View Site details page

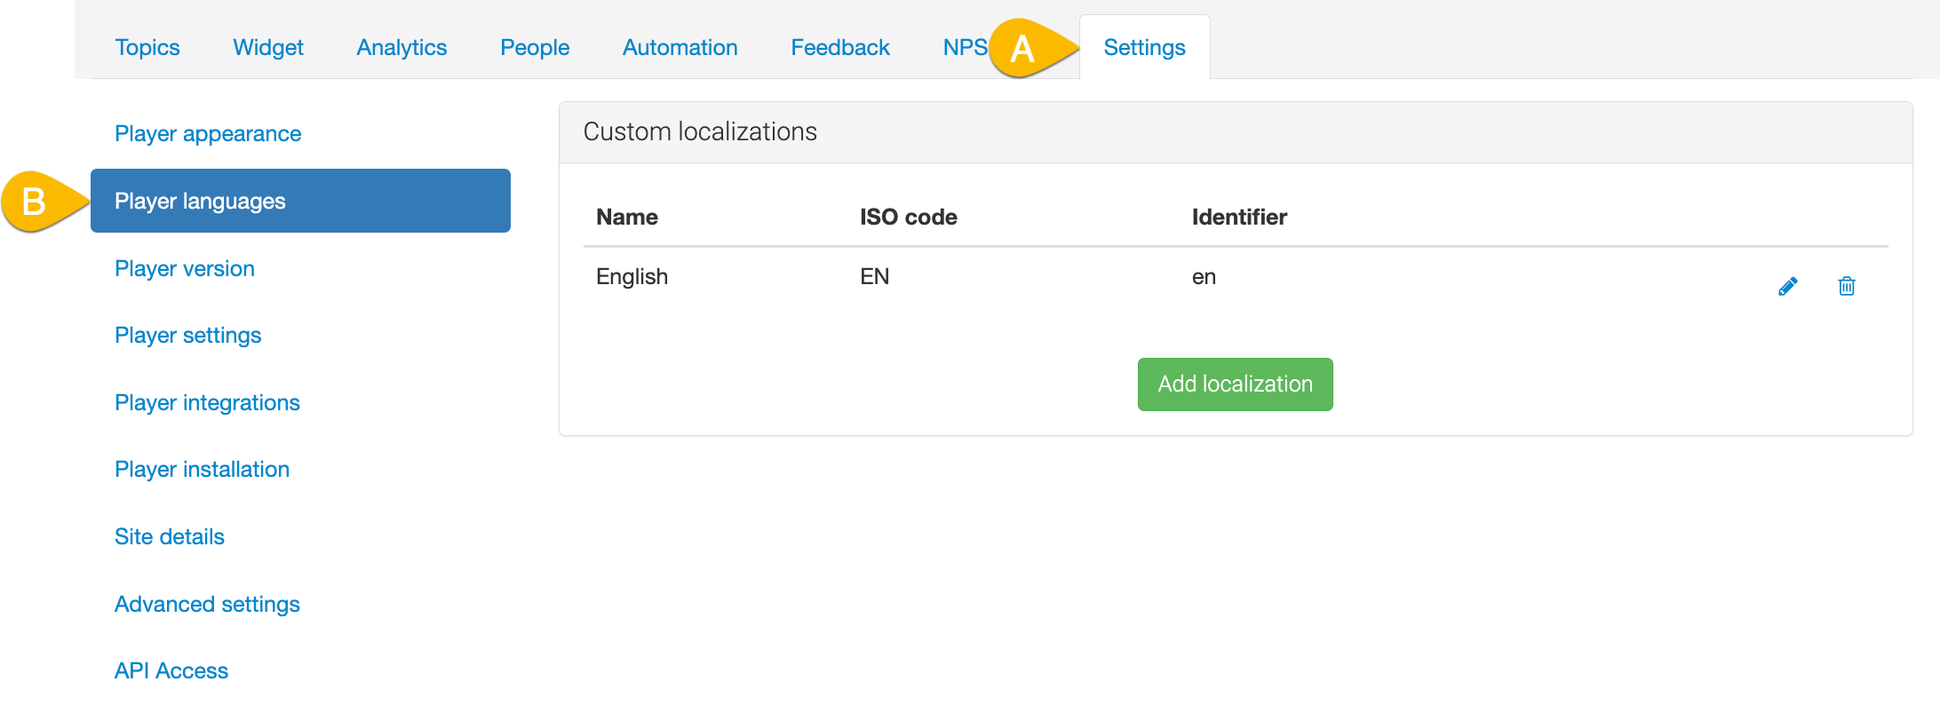(x=170, y=536)
